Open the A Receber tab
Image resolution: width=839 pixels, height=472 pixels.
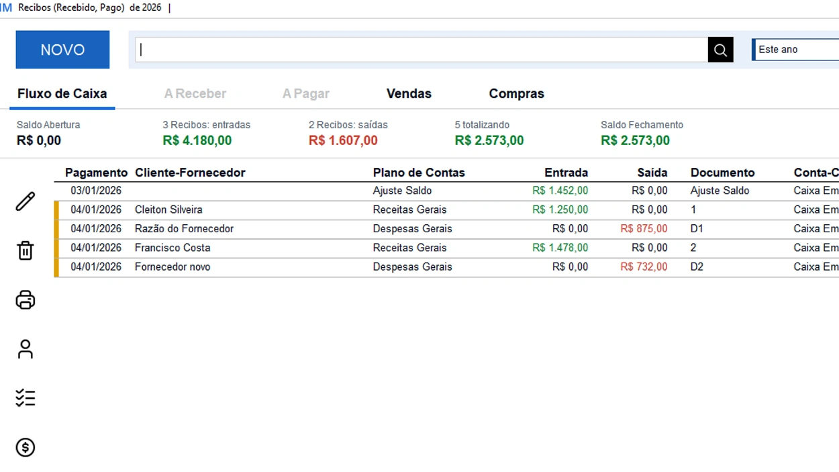point(195,94)
